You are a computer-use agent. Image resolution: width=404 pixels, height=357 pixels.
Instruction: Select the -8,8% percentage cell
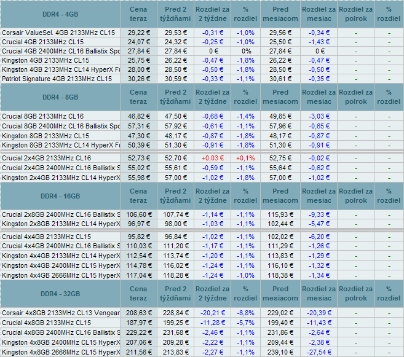click(245, 313)
